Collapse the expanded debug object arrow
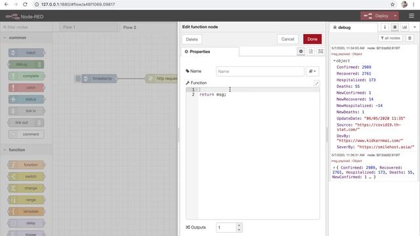Screen dimensions: 420x236 click(x=334, y=61)
